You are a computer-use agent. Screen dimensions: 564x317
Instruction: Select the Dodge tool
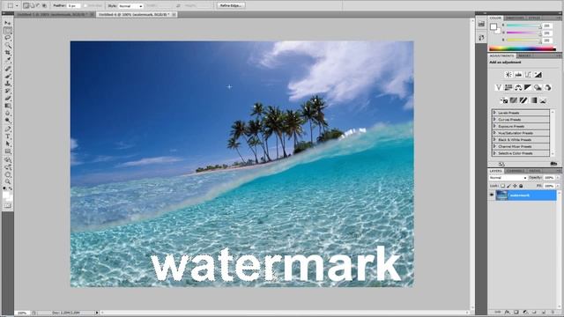(x=8, y=121)
